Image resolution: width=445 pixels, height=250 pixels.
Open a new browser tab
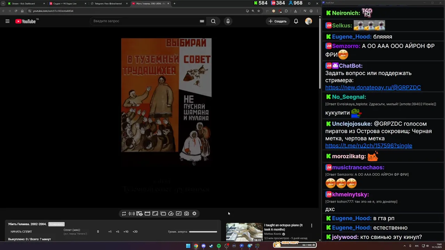pyautogui.click(x=175, y=3)
